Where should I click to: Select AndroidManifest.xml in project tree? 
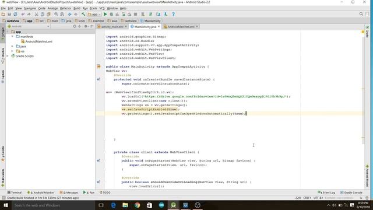37,41
